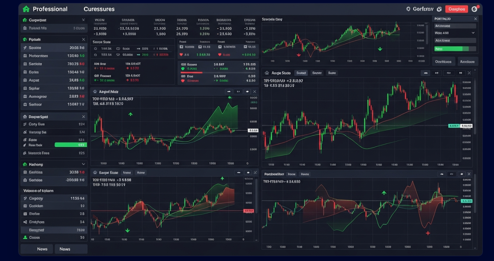Screen dimensions: 494x261
Task: Collapse the Harhong section with its chevron
Action: [83, 164]
